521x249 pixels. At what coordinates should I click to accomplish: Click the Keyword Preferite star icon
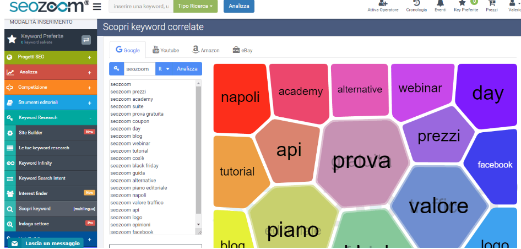(12, 39)
